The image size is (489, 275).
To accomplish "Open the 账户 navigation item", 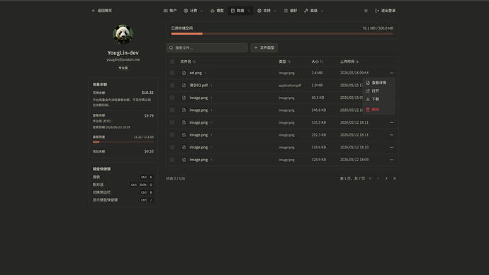I will click(170, 11).
